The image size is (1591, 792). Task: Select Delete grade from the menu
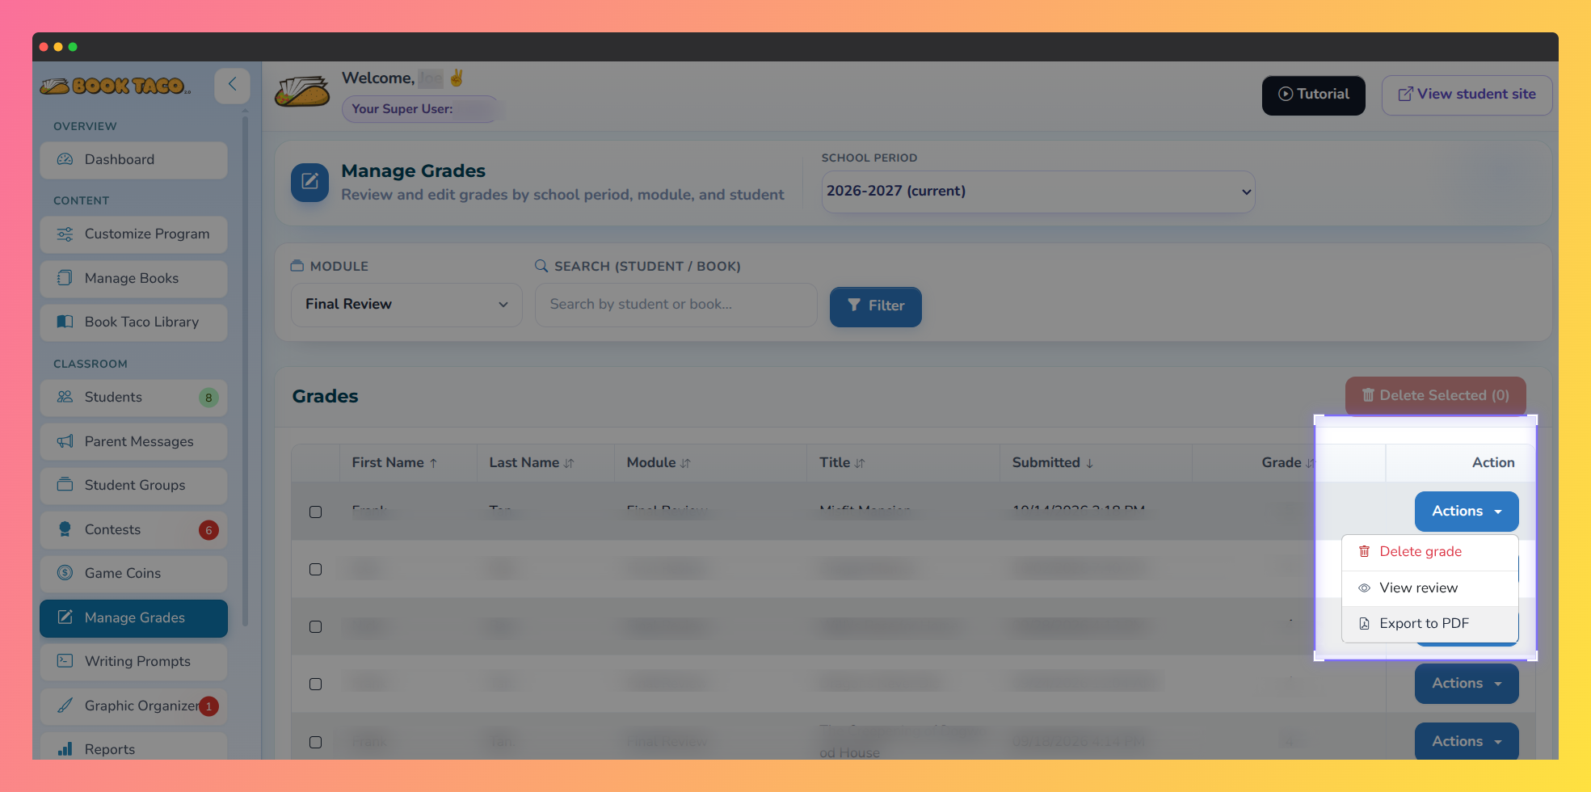tap(1429, 552)
